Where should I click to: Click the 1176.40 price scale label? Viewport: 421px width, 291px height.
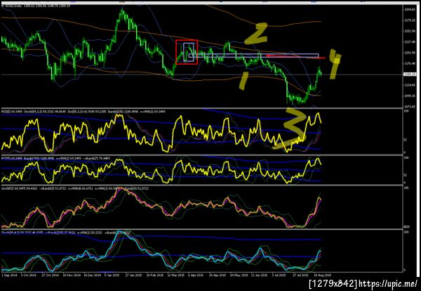click(x=409, y=63)
